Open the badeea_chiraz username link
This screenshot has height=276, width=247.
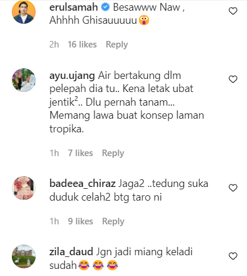[83, 184]
